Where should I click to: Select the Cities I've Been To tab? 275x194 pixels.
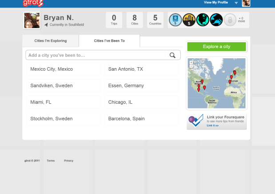pyautogui.click(x=109, y=41)
